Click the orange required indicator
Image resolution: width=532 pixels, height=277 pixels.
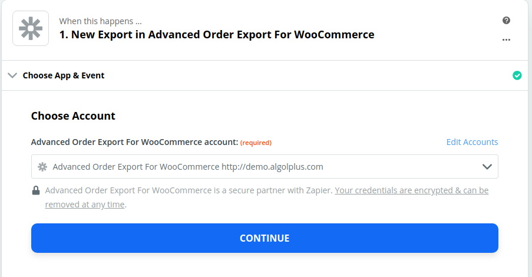click(x=256, y=143)
